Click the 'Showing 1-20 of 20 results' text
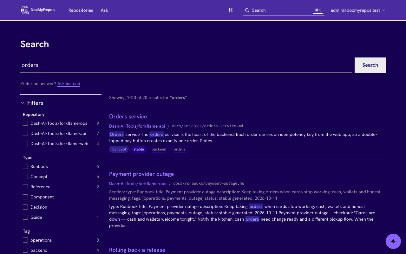The height and width of the screenshot is (254, 406). [x=148, y=97]
